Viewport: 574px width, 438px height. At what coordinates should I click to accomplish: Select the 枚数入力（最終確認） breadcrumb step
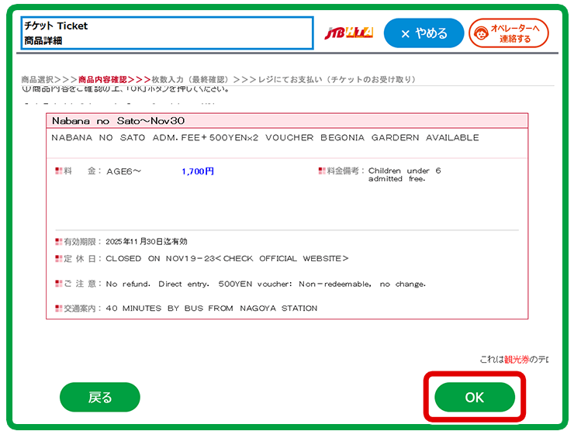pos(191,79)
